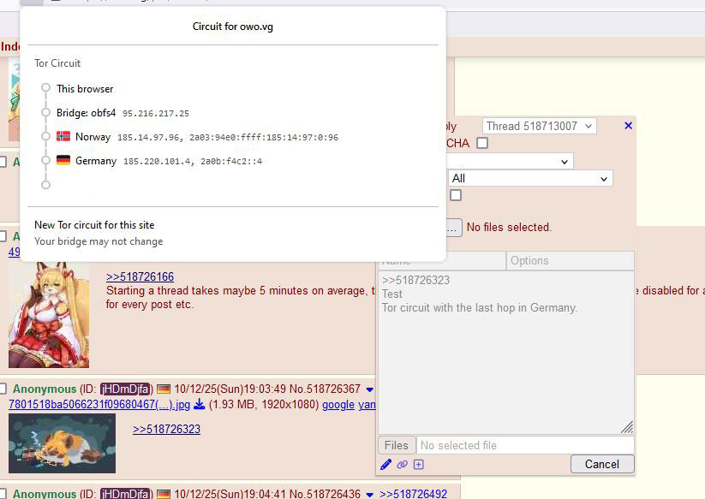
Task: Click the No selected file field
Action: pos(525,445)
